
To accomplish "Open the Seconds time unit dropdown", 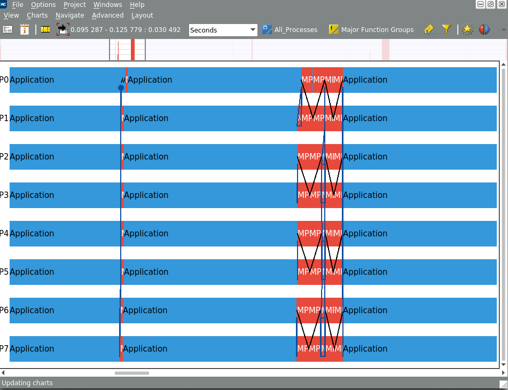I will pyautogui.click(x=223, y=30).
